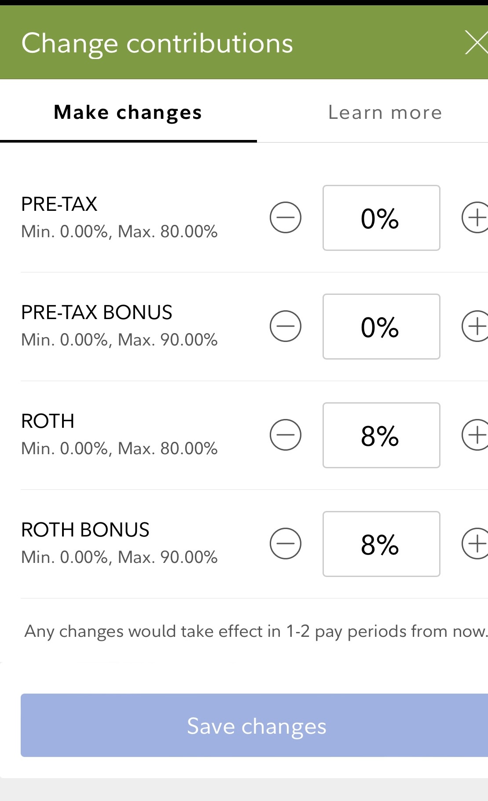Tap the plus icon for ROTH BONUS
Screen dimensions: 488x801
476,544
